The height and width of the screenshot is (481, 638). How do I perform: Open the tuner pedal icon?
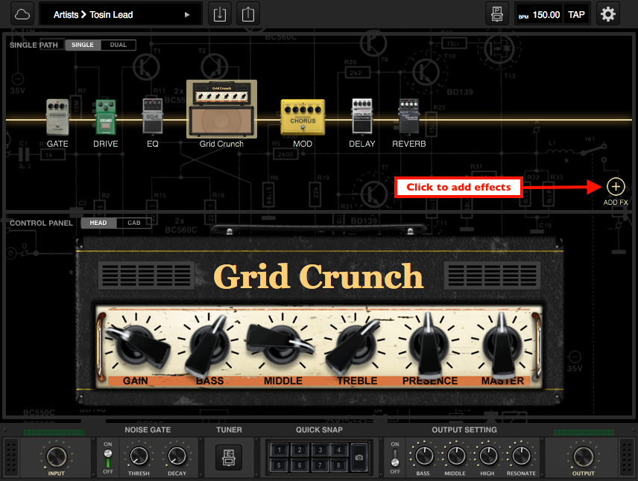click(229, 456)
